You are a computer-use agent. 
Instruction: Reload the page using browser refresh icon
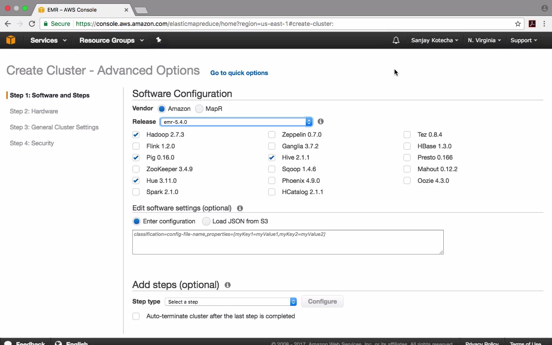click(x=32, y=24)
